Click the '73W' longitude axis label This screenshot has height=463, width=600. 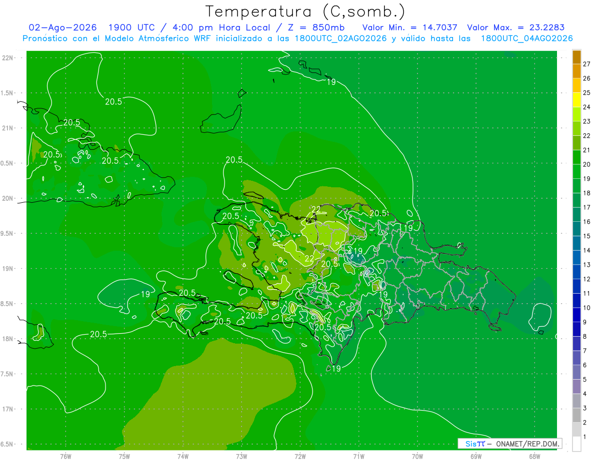(241, 457)
